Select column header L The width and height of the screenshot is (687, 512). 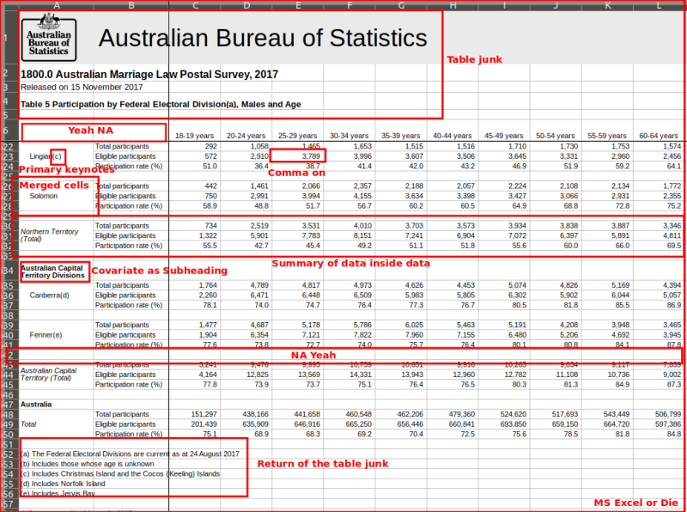[659, 5]
